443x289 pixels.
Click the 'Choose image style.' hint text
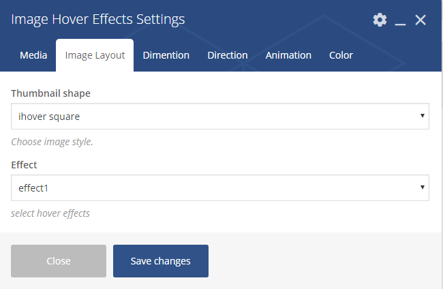pyautogui.click(x=52, y=142)
